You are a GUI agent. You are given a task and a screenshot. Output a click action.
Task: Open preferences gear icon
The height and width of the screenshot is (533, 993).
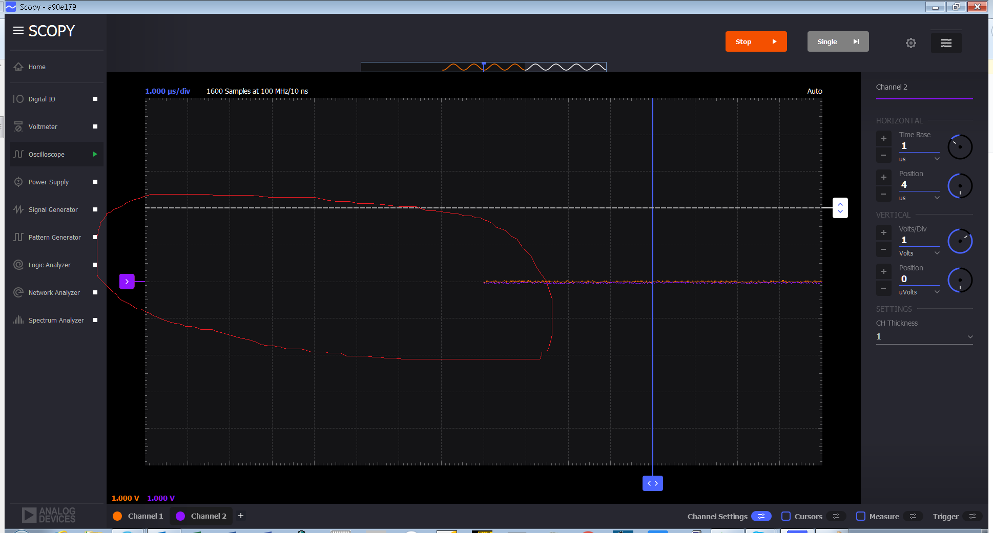[911, 43]
